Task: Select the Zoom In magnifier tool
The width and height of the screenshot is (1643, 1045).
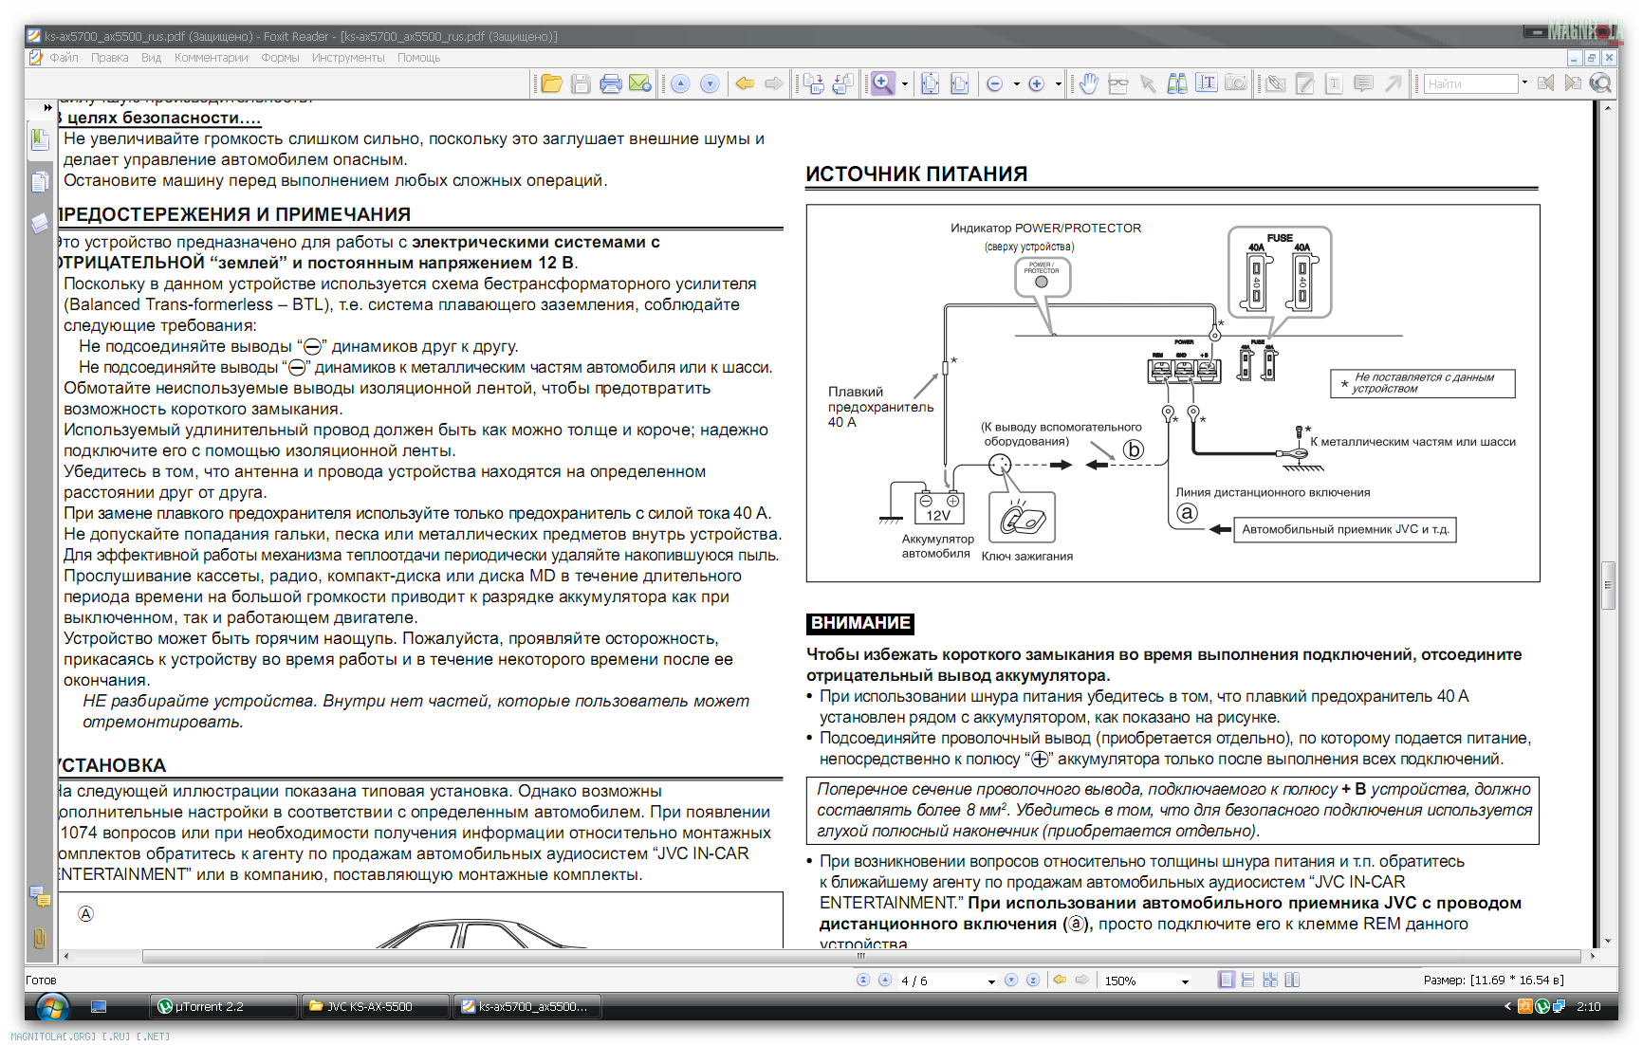Action: click(883, 83)
